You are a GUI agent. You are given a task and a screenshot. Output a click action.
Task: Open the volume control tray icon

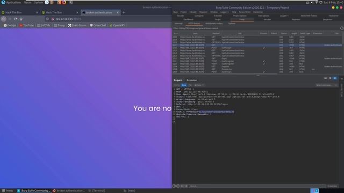tap(312, 2)
